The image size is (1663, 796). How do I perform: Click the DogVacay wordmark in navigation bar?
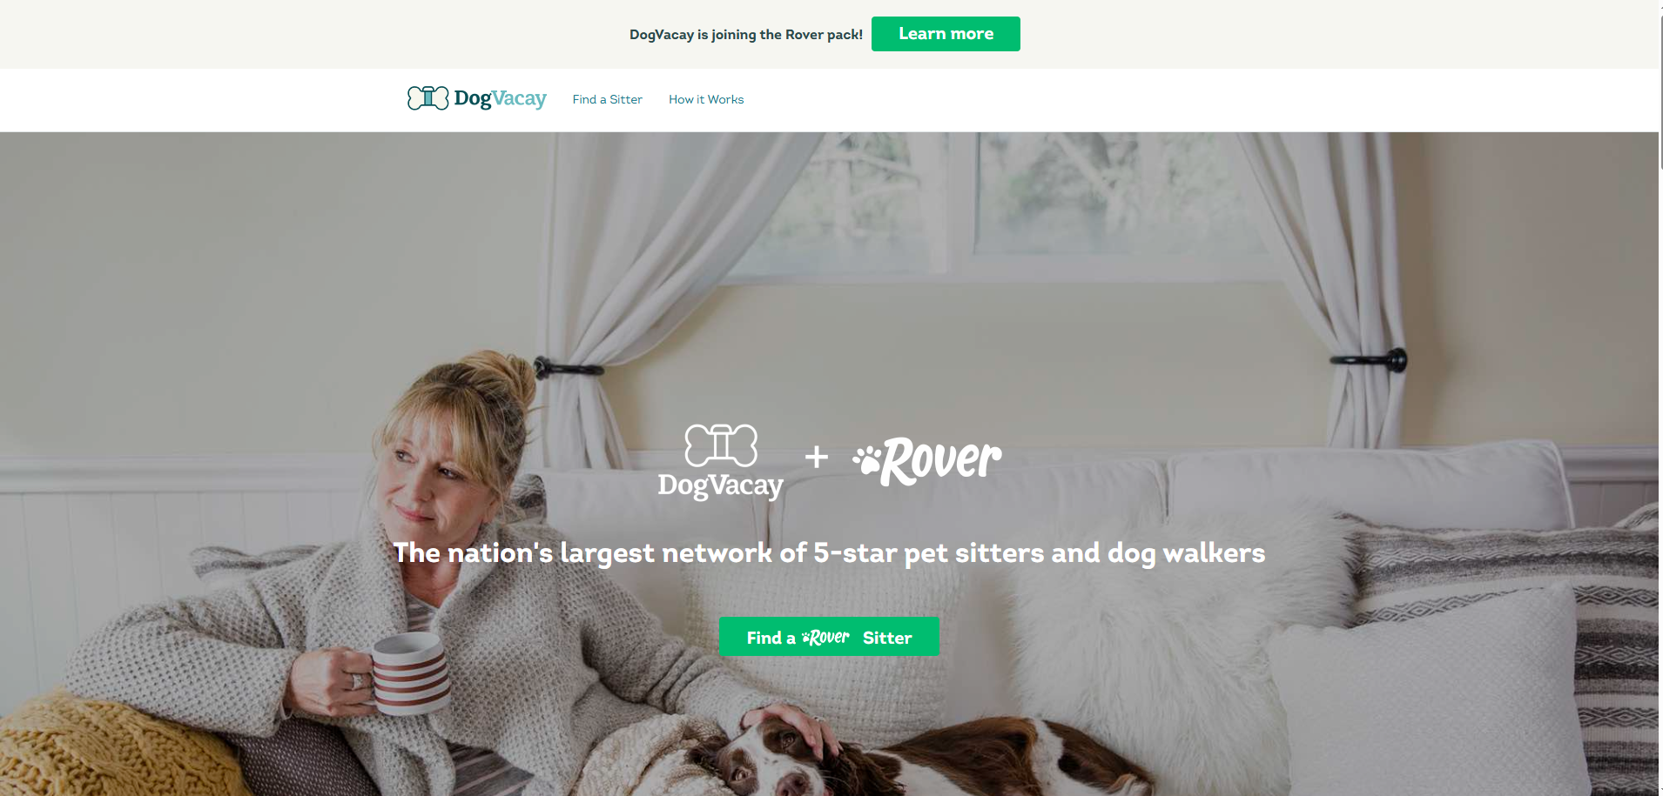coord(501,99)
